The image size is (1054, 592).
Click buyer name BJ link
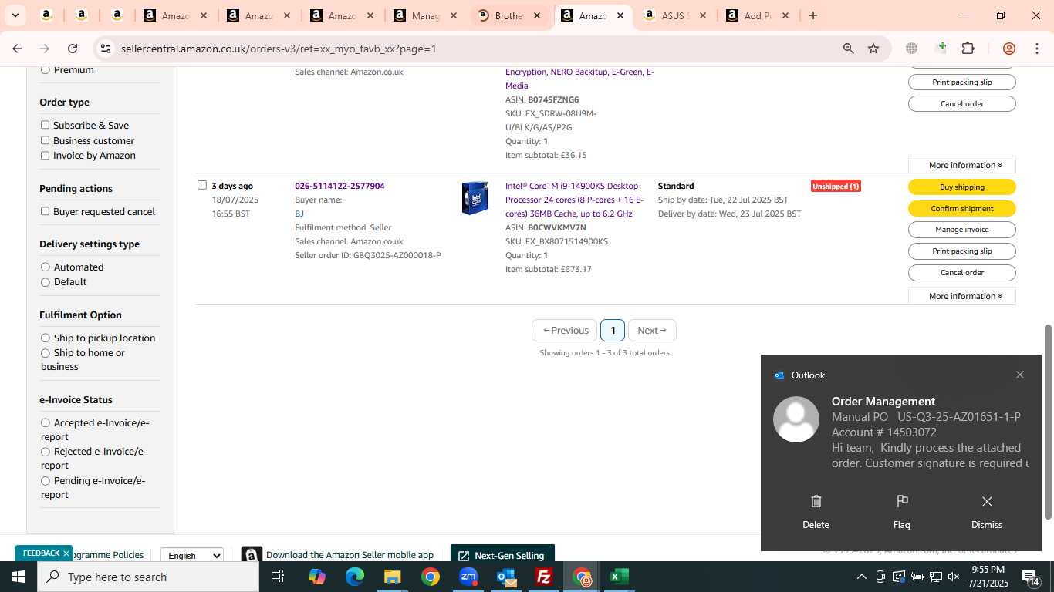299,214
